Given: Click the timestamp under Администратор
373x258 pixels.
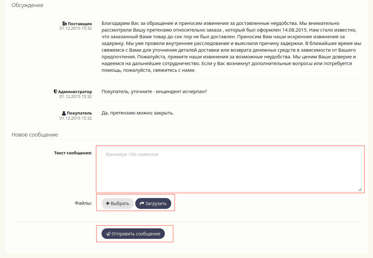Looking at the screenshot, I should click(x=76, y=96).
